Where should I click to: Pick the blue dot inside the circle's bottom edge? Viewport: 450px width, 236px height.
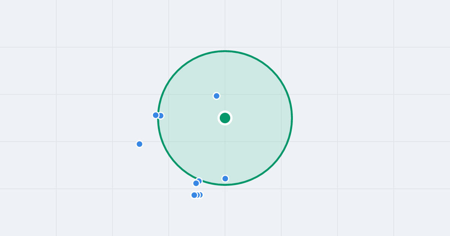pos(225,178)
